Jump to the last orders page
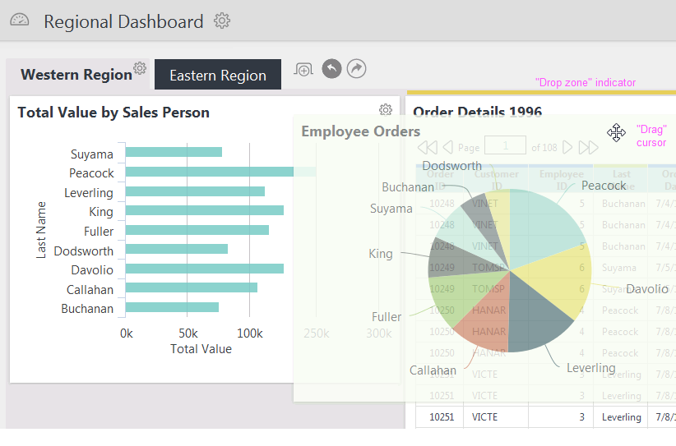This screenshot has width=676, height=446. (589, 148)
